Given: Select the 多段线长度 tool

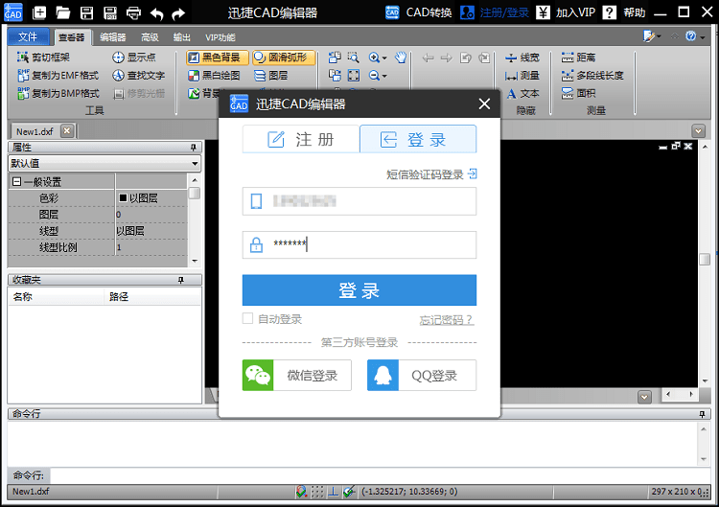Looking at the screenshot, I should [592, 75].
